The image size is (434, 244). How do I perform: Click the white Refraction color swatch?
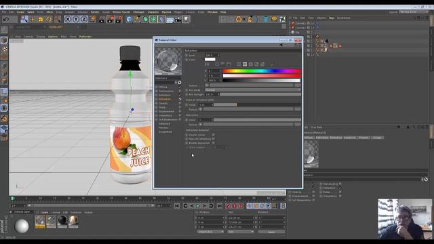210,60
